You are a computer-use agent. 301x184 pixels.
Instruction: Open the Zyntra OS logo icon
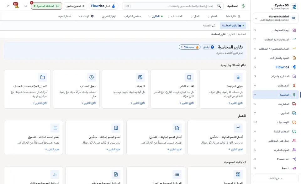coord(294,7)
